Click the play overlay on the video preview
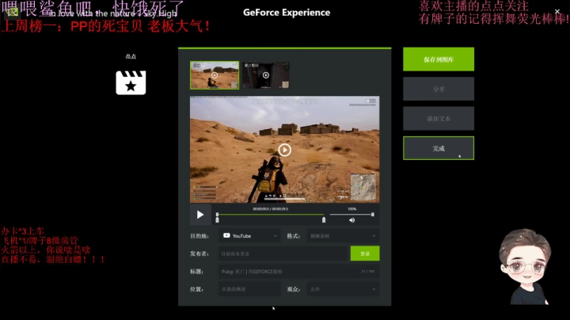The image size is (570, 320). tap(285, 150)
